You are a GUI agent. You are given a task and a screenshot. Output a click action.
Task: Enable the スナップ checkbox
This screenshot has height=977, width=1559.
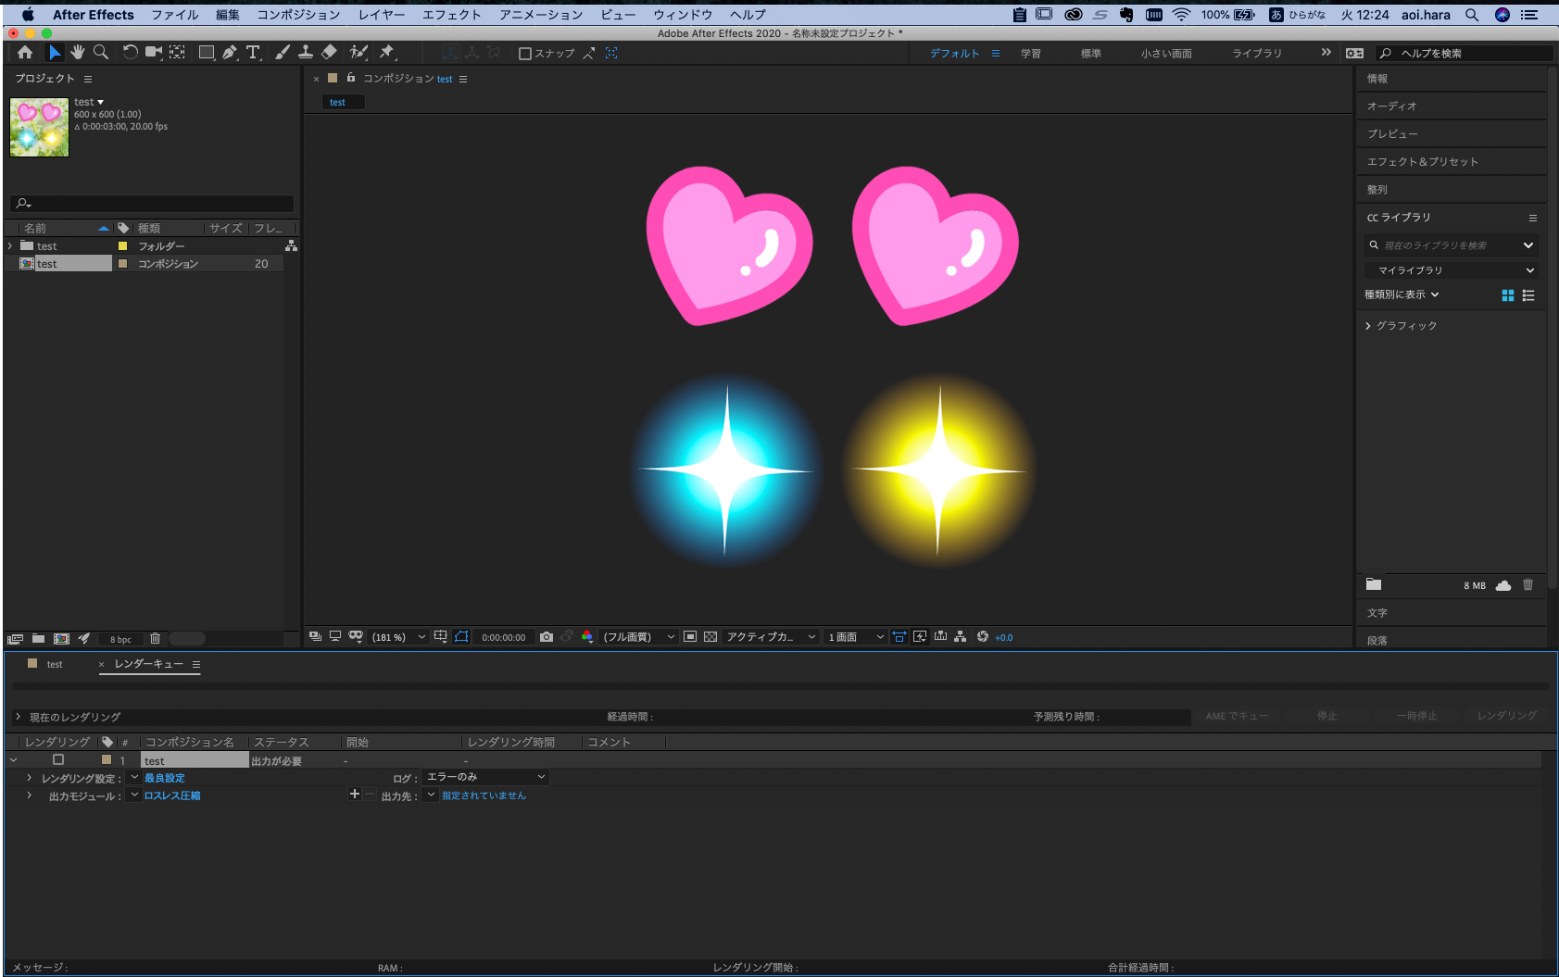pyautogui.click(x=525, y=54)
